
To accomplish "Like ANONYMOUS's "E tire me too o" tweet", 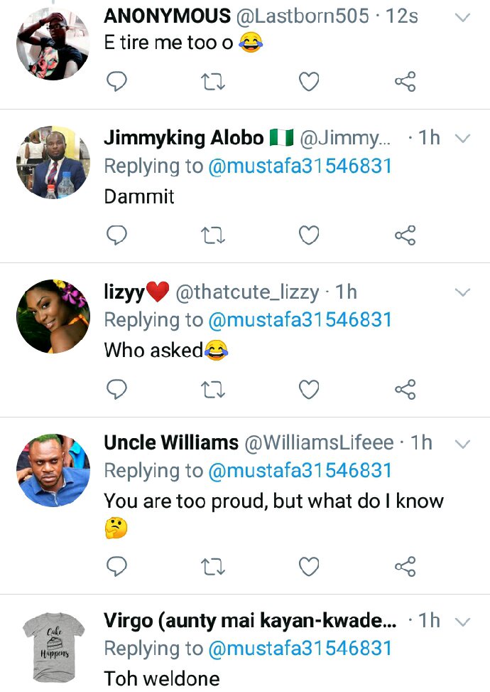I will [309, 82].
